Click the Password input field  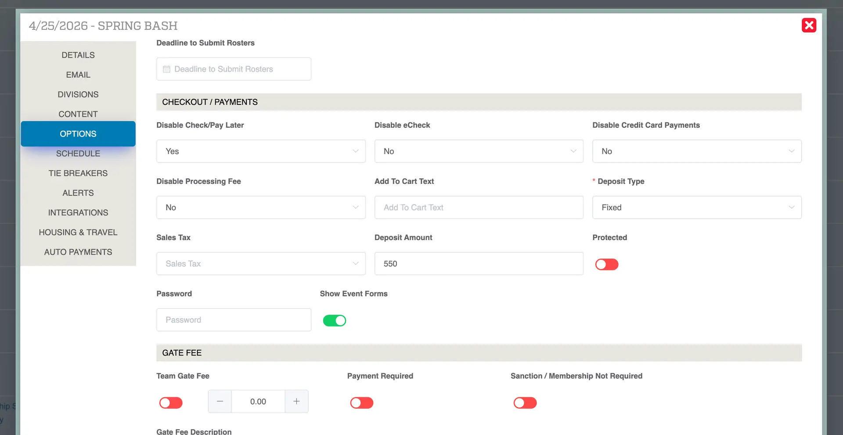point(234,320)
